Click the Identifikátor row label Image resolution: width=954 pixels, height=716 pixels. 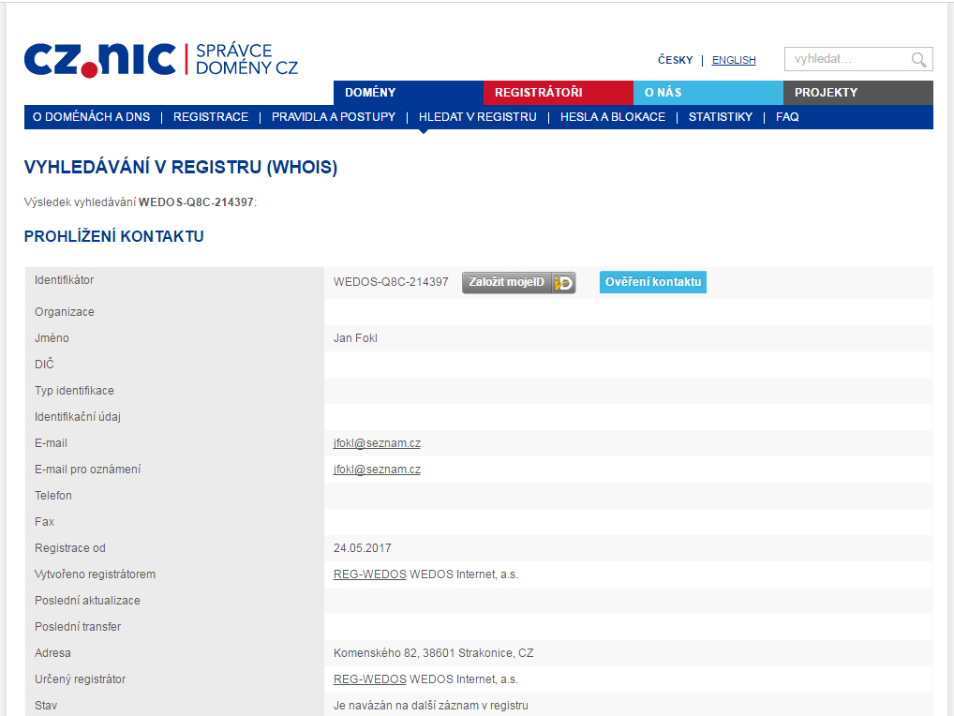64,280
